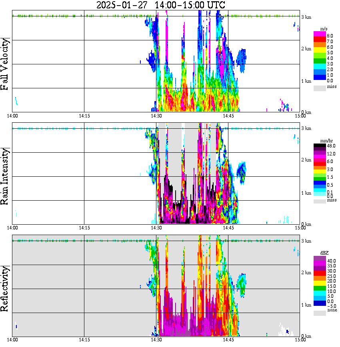Click the 14:00 time marker under Reflectivity plot
The image size is (340, 347).
point(12,340)
